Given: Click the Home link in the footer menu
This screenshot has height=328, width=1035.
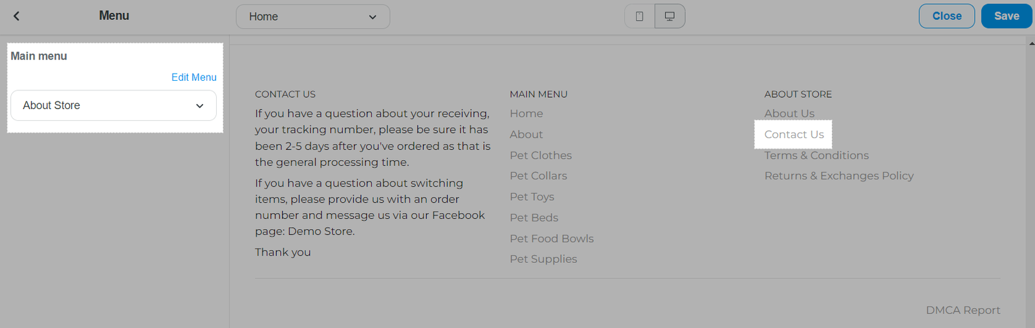Looking at the screenshot, I should click(x=526, y=114).
